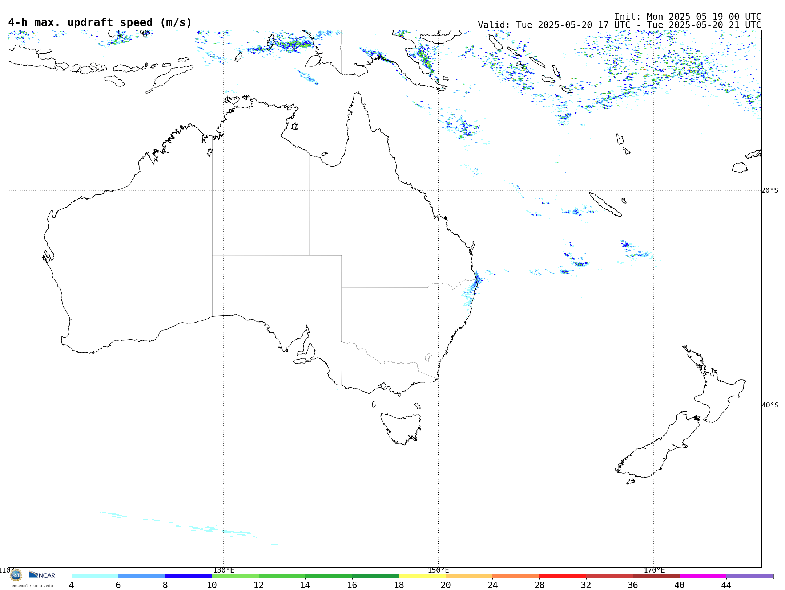Click the Tasmania island outline

(401, 429)
